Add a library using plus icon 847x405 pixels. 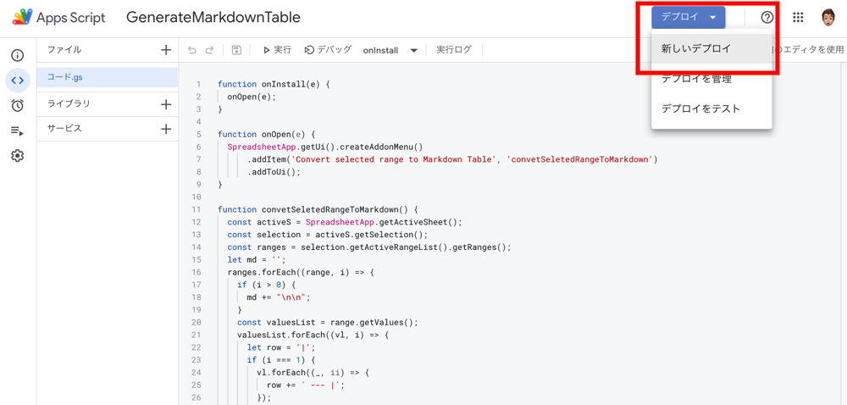click(x=166, y=104)
